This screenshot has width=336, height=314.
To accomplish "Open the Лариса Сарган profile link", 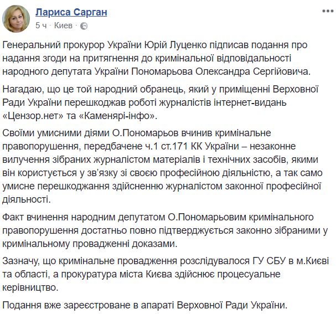I will click(71, 12).
